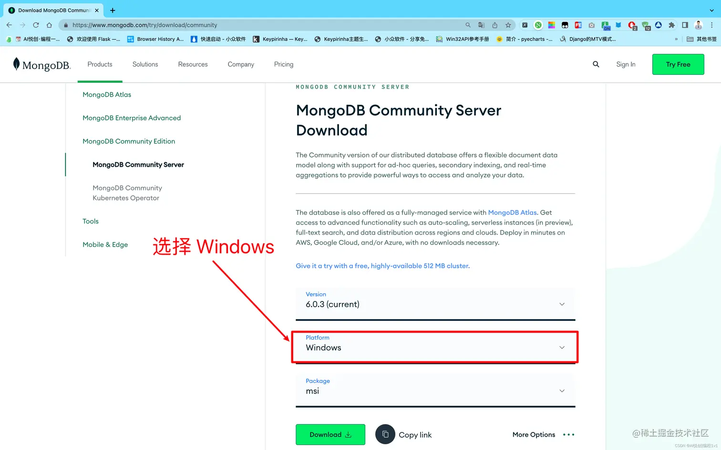This screenshot has width=721, height=450.
Task: Click the Copy link circular icon
Action: pos(385,434)
